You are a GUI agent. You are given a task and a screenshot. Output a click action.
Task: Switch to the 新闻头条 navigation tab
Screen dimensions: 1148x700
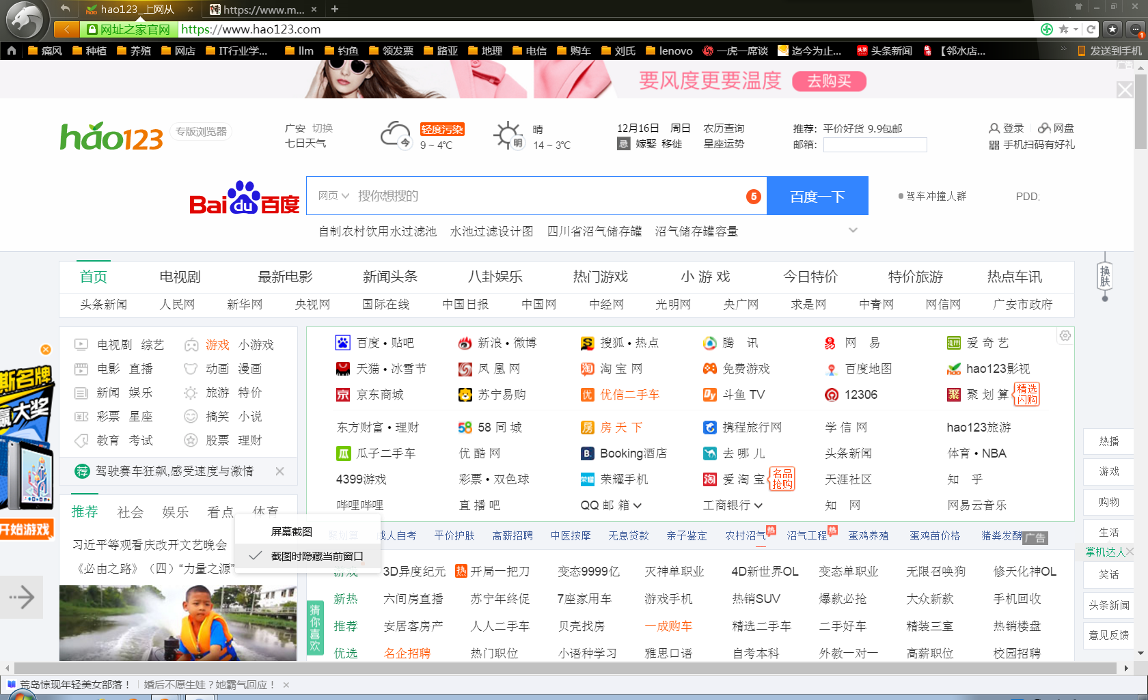[x=390, y=277]
